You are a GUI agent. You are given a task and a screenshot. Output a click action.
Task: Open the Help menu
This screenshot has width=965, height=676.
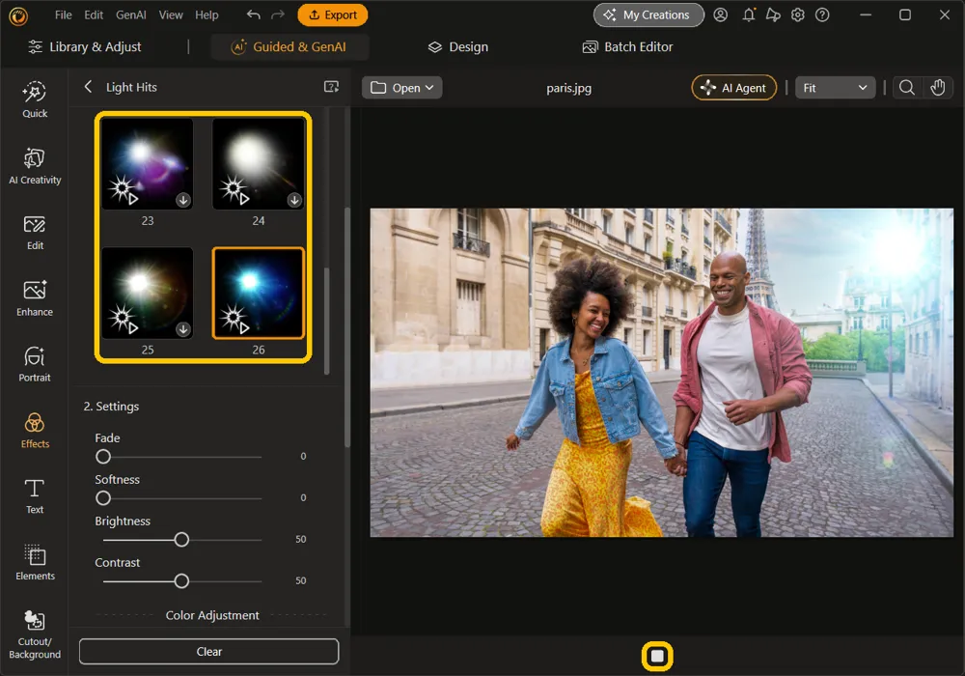click(207, 14)
